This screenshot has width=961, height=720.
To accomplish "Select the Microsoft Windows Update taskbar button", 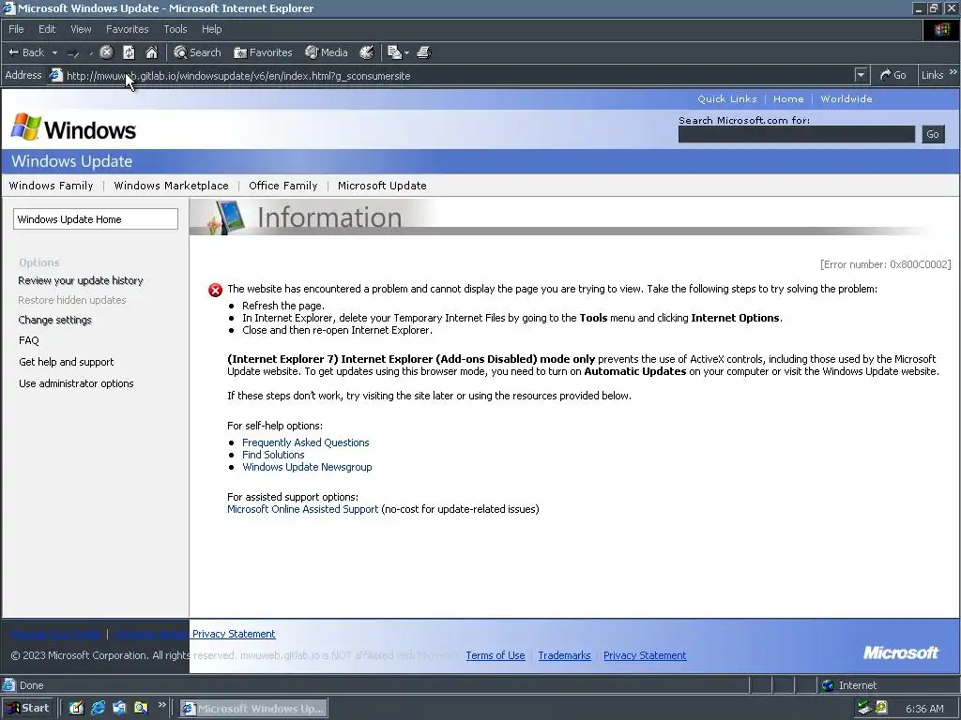I will [x=253, y=709].
